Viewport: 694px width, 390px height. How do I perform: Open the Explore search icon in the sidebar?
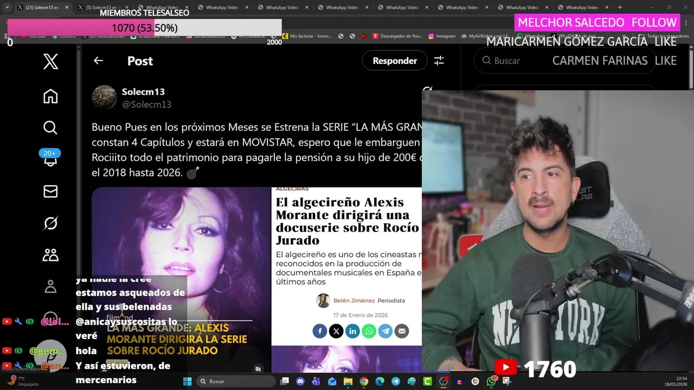click(x=50, y=128)
